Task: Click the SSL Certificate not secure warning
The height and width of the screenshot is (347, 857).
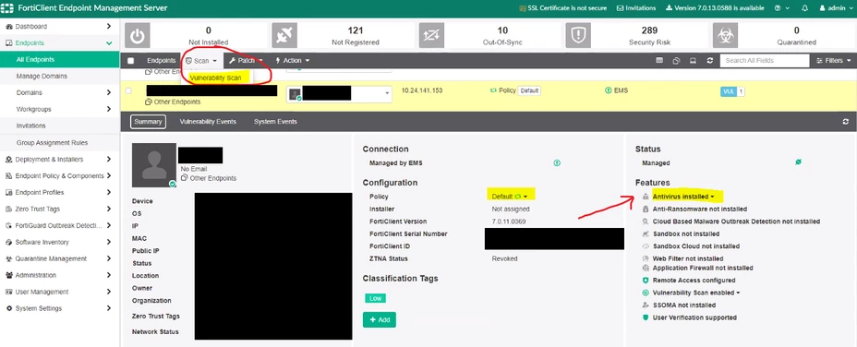Action: (563, 8)
